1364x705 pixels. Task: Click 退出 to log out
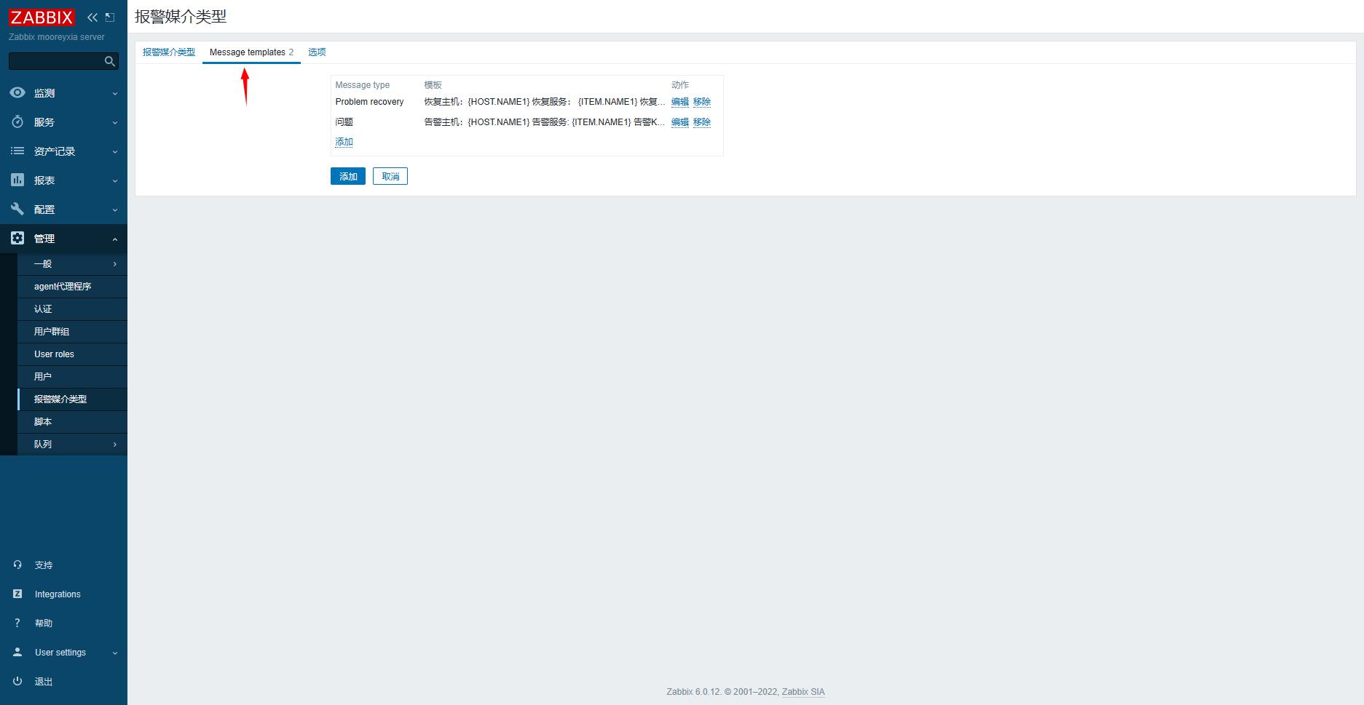point(63,681)
